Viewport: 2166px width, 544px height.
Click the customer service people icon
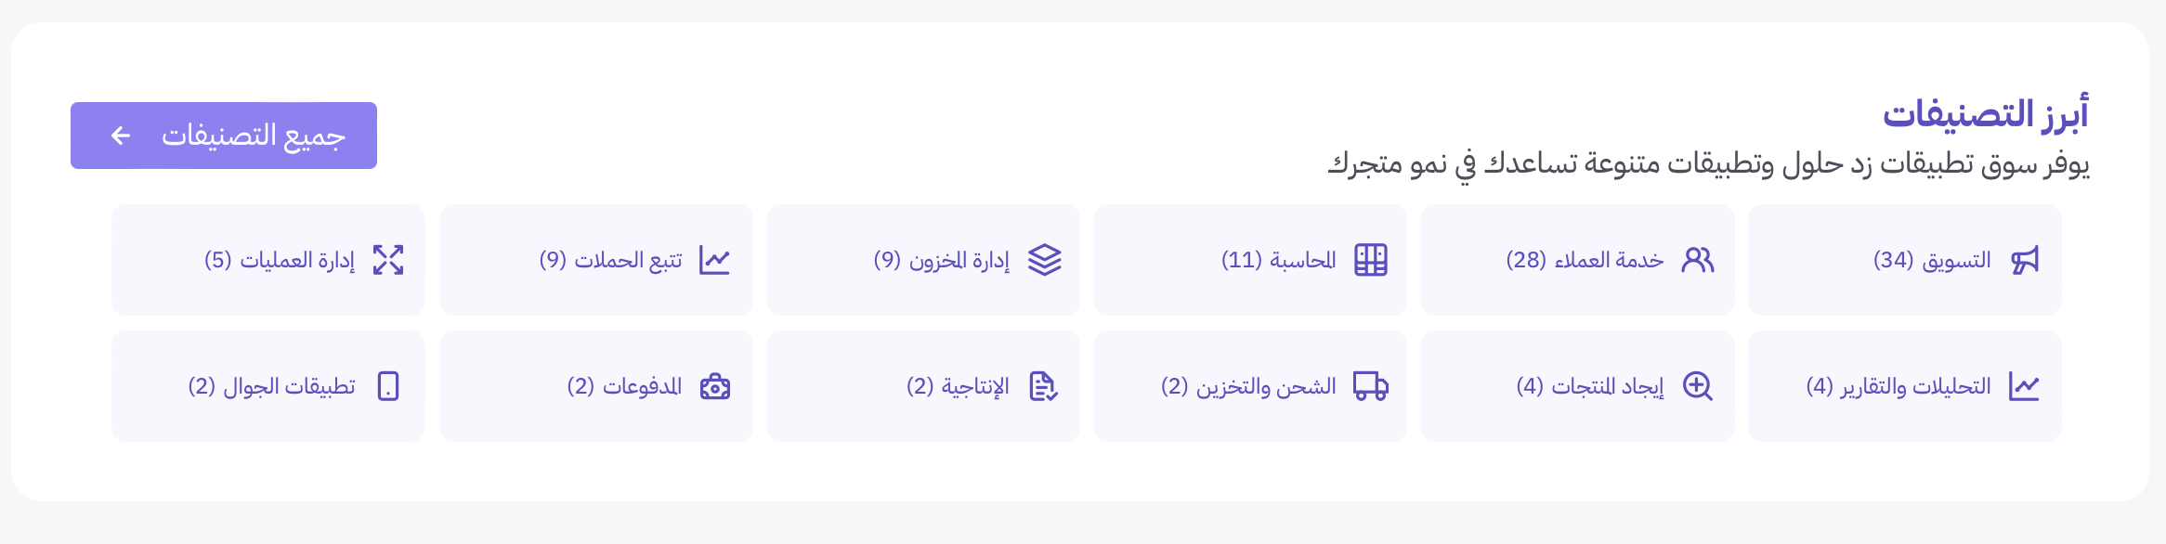coord(1698,260)
